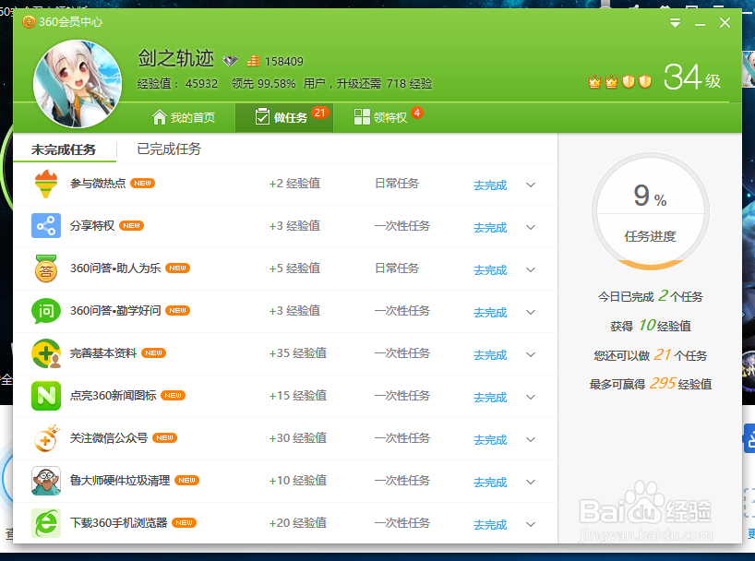Click the green N icon for 点亮360新闻图标
The width and height of the screenshot is (755, 561).
[46, 395]
